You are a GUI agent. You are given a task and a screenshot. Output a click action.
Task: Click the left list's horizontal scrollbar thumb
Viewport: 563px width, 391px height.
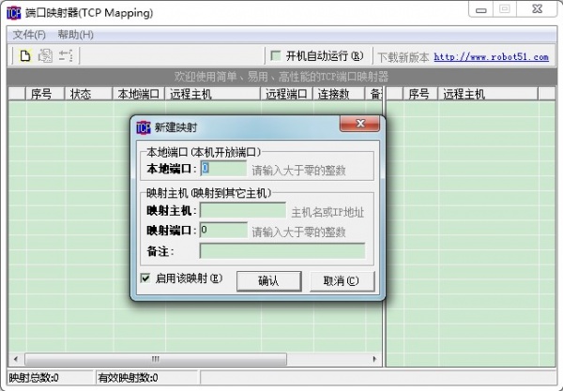[156, 359]
